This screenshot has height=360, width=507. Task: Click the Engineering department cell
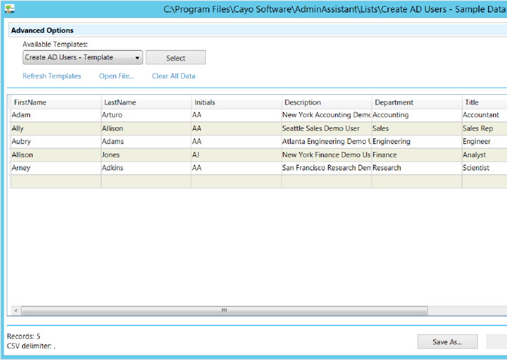[417, 142]
